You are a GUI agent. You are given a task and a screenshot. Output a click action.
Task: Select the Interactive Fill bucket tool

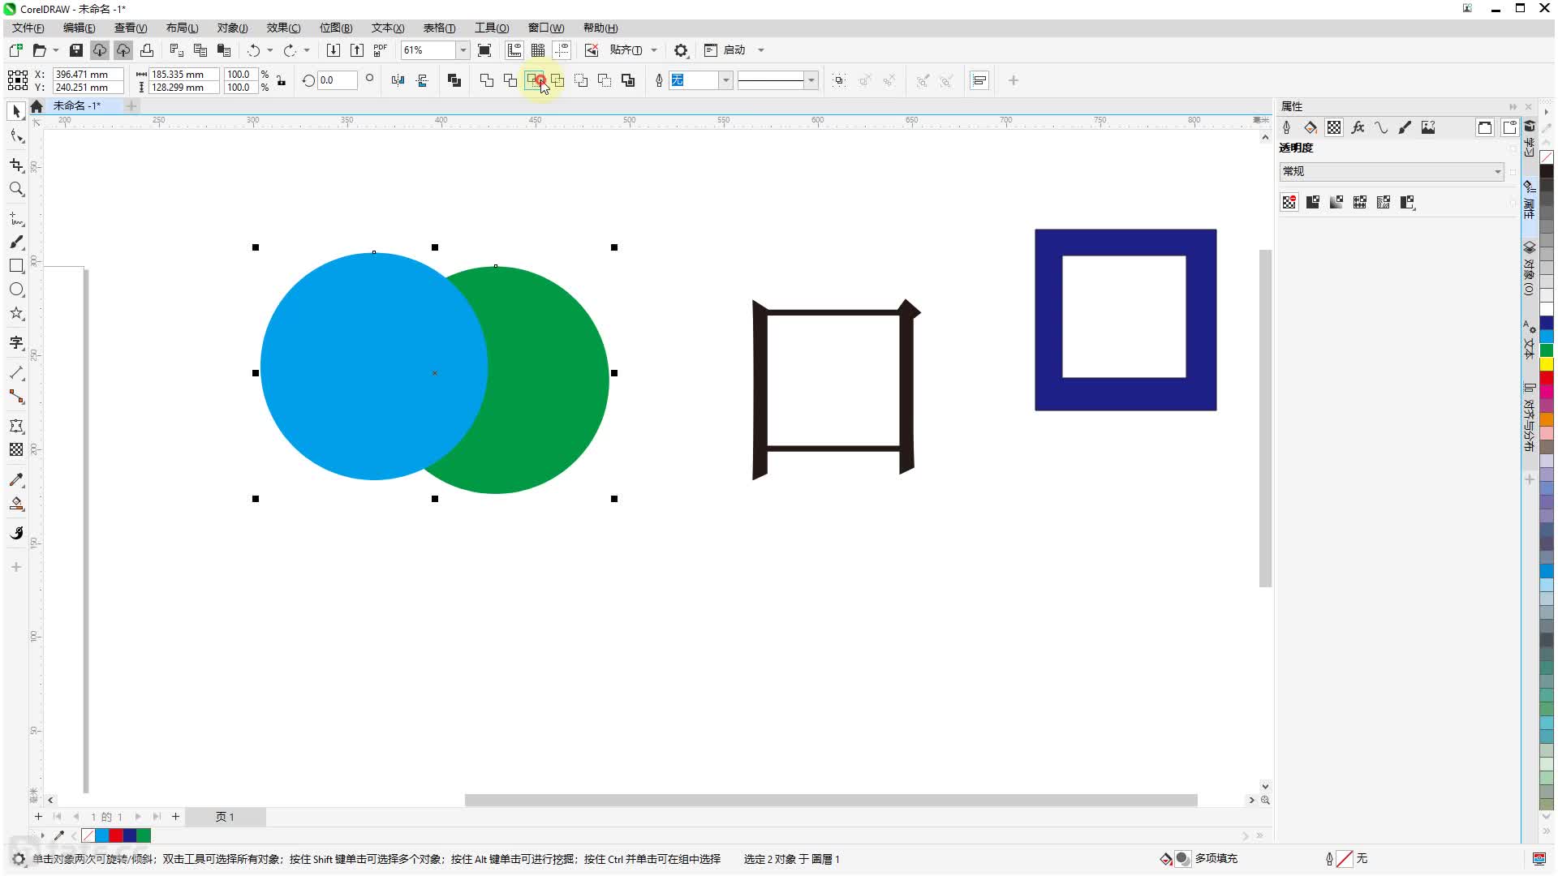pyautogui.click(x=16, y=504)
